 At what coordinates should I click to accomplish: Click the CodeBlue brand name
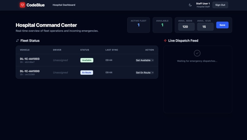pyautogui.click(x=36, y=5)
